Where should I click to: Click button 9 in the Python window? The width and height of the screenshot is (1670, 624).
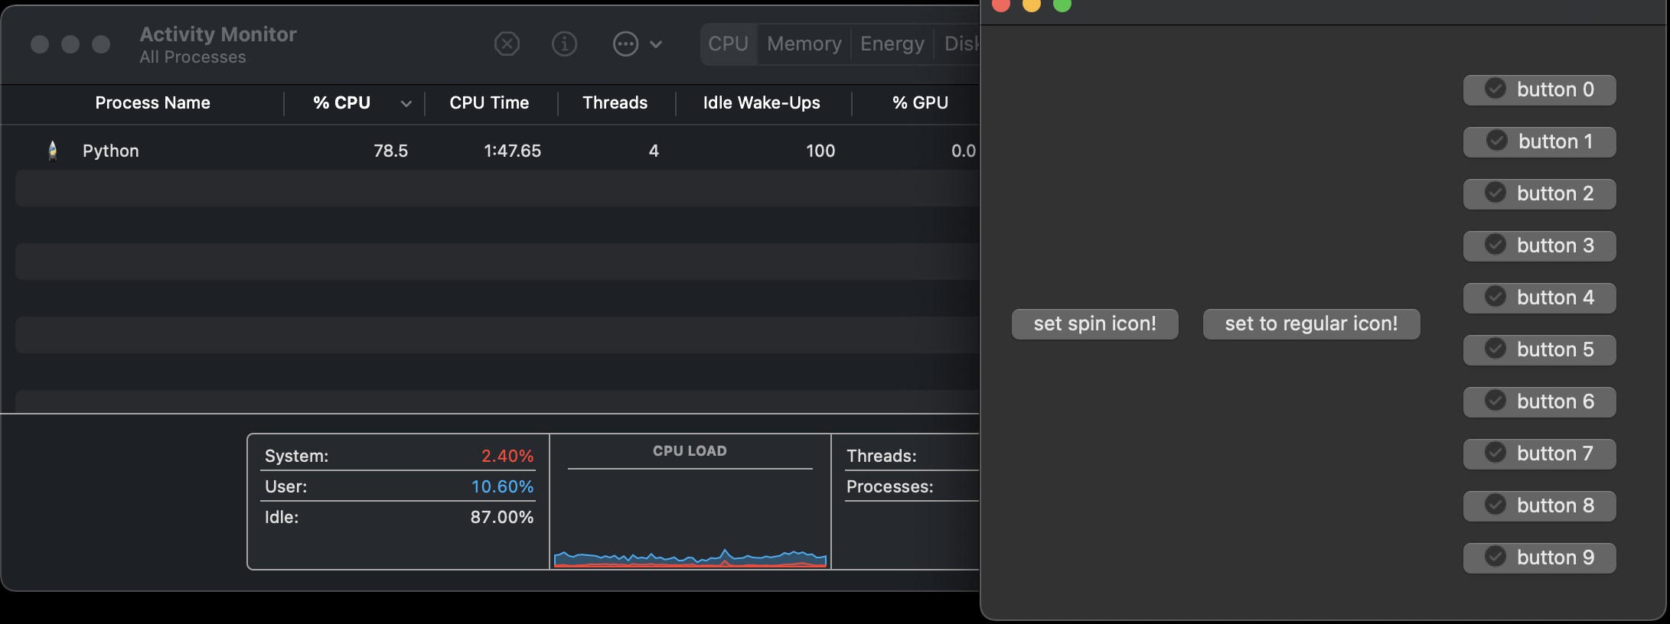1540,557
